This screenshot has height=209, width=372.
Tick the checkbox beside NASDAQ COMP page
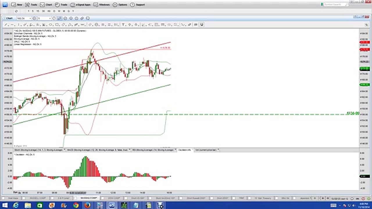pos(76,198)
